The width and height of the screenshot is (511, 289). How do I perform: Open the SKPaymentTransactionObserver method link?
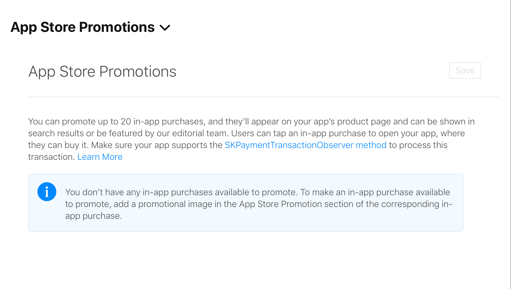pyautogui.click(x=305, y=145)
